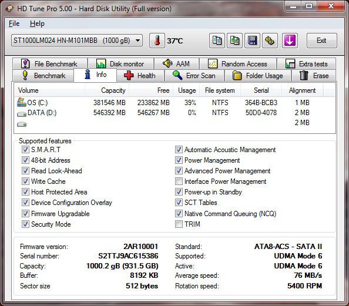Toggle Device Configuration Overlay checkbox

click(25, 202)
